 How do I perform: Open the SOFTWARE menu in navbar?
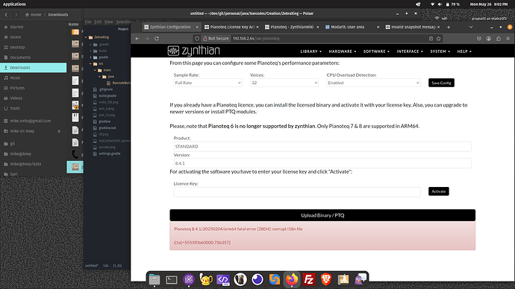(376, 51)
